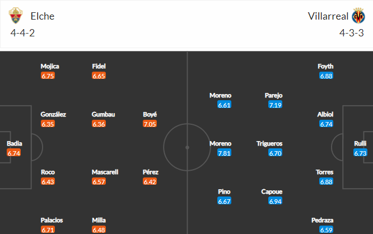Select goalkeeper Badia on the pitch

[x=15, y=144]
